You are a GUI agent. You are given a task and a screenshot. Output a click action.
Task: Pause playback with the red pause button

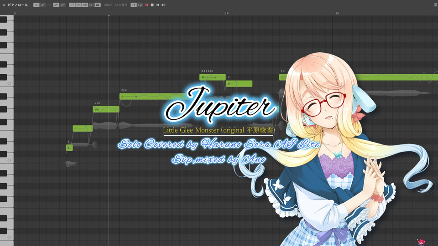pyautogui.click(x=146, y=5)
